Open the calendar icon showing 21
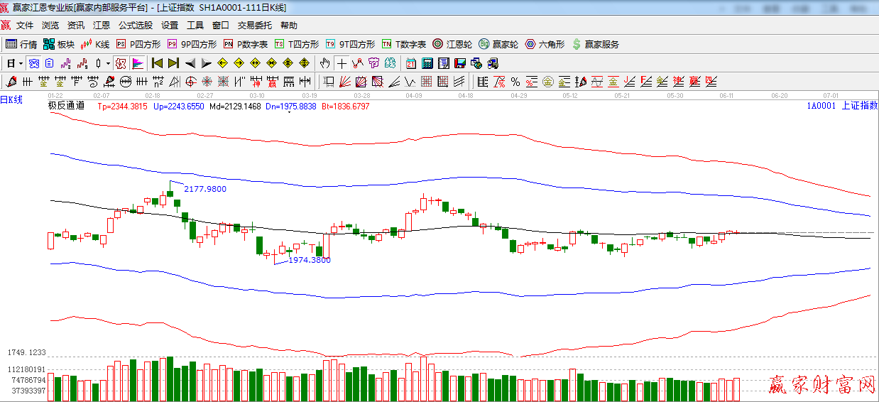This screenshot has height=402, width=879. 411,63
